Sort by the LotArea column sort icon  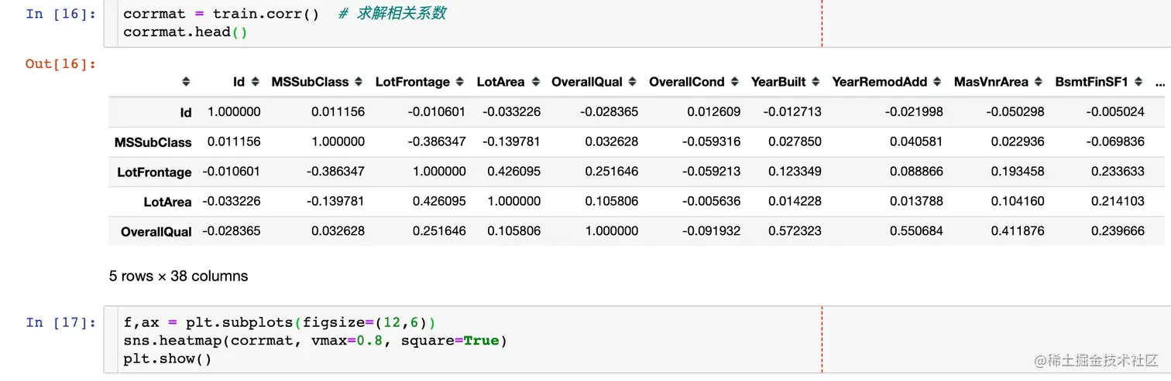[x=536, y=82]
